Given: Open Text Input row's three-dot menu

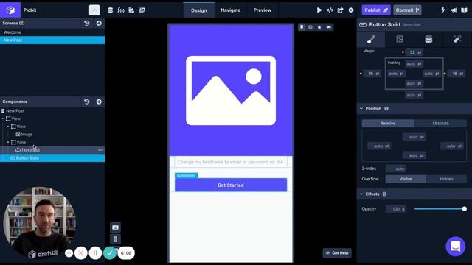Looking at the screenshot, I should (x=100, y=150).
